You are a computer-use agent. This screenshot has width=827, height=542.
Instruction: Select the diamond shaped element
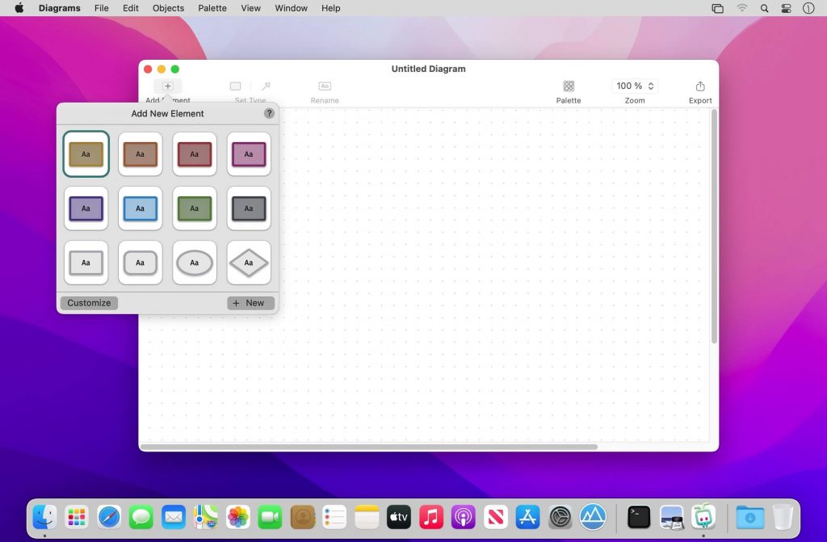pyautogui.click(x=249, y=263)
